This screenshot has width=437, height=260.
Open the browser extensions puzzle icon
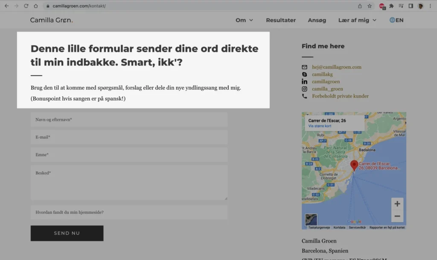[391, 6]
